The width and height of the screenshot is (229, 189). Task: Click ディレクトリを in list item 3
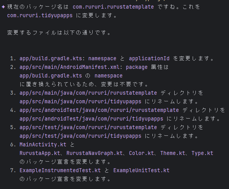182,93
